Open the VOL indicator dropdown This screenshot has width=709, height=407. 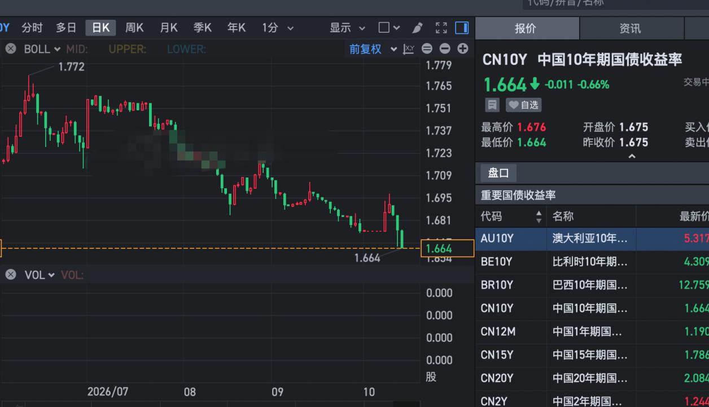[x=40, y=275]
